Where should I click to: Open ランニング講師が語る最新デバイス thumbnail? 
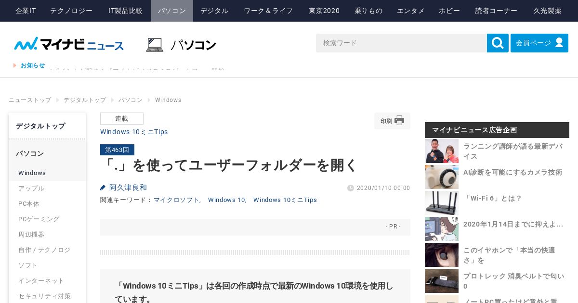(442, 151)
